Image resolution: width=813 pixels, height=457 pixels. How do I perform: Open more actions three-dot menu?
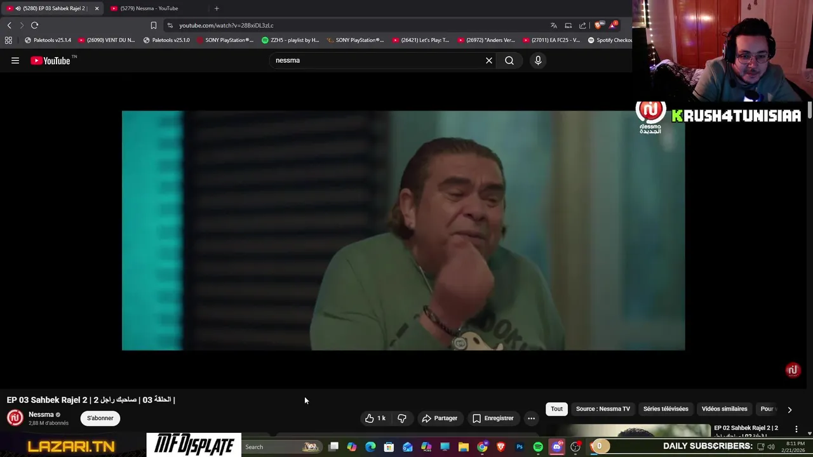[x=531, y=418]
